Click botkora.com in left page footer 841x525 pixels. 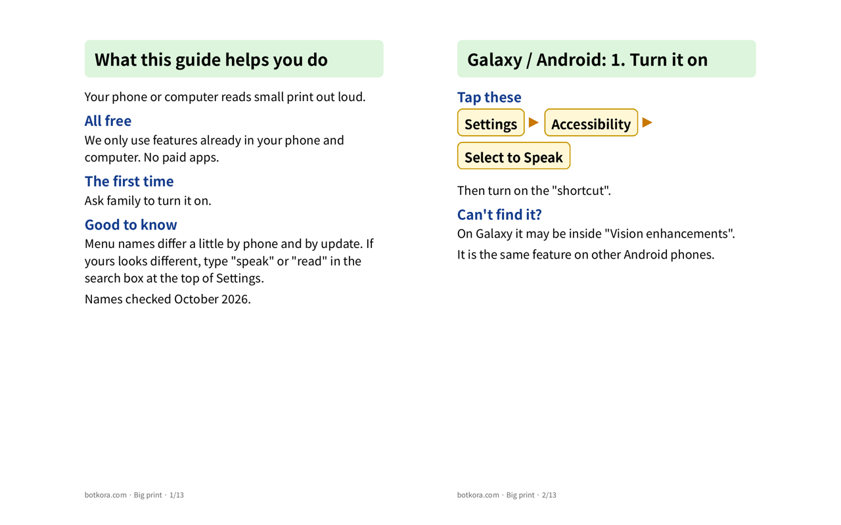106,495
